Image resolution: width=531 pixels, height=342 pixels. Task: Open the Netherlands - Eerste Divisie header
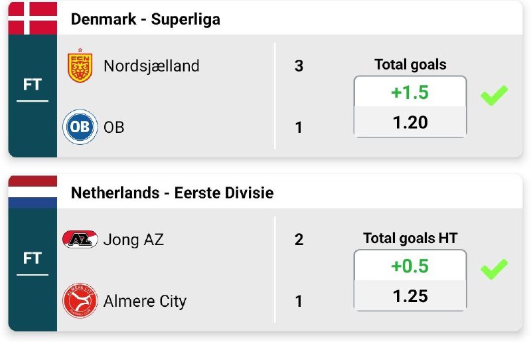tap(172, 193)
